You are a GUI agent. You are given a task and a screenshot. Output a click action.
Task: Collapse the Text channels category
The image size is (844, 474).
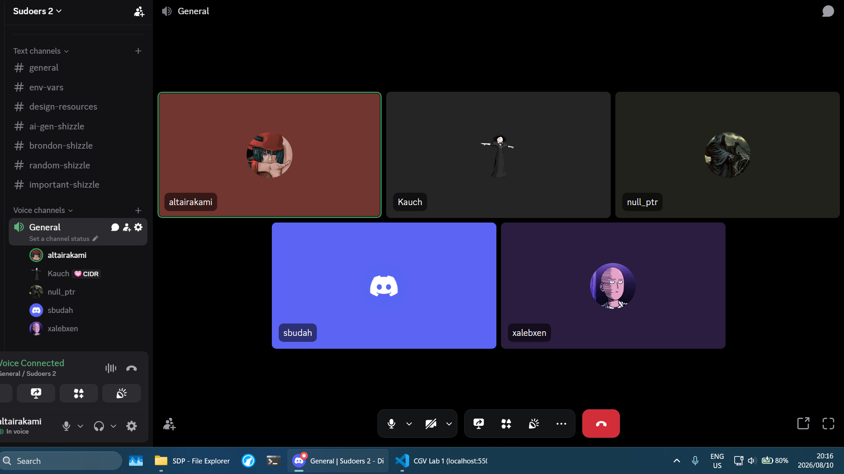41,51
